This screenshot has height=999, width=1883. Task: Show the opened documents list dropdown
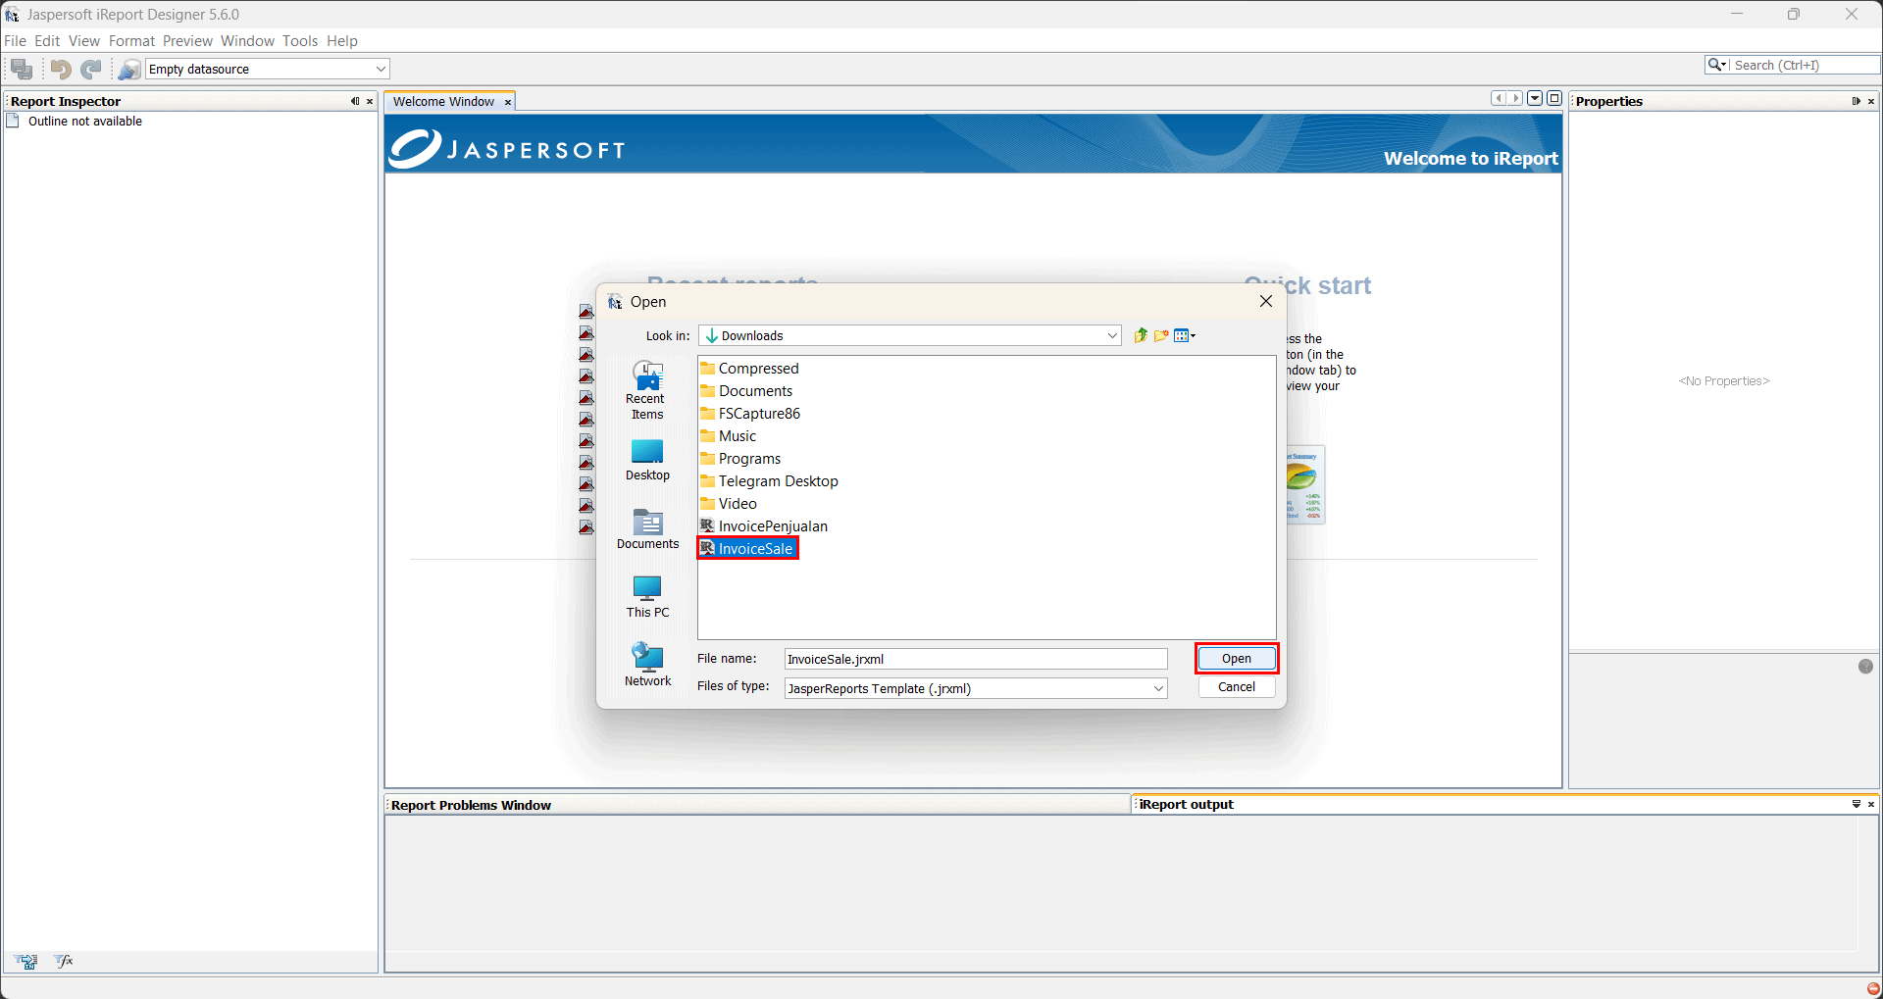tap(1536, 98)
